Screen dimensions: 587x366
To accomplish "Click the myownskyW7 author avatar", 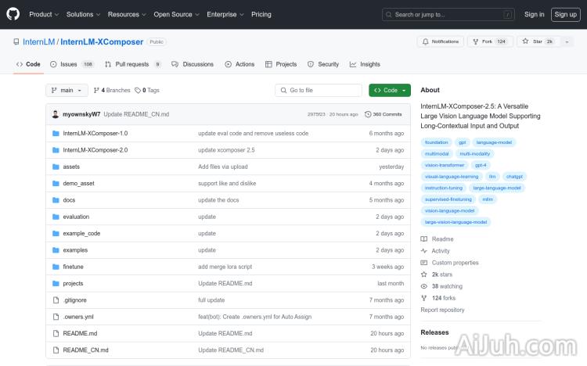I will (56, 114).
